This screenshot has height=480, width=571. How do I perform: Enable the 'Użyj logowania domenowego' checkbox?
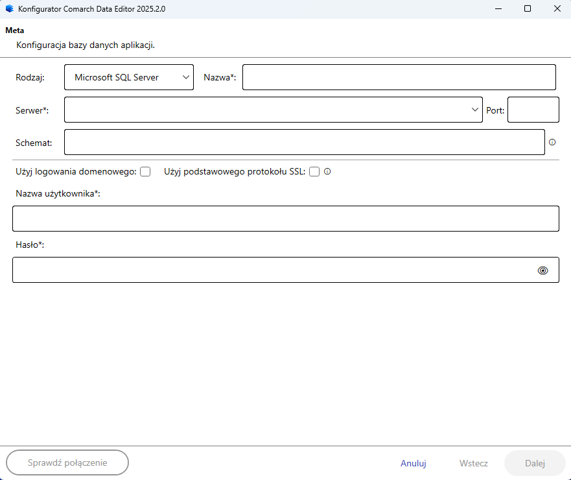[145, 172]
